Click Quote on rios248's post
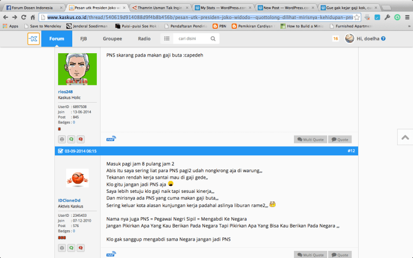 click(340, 139)
